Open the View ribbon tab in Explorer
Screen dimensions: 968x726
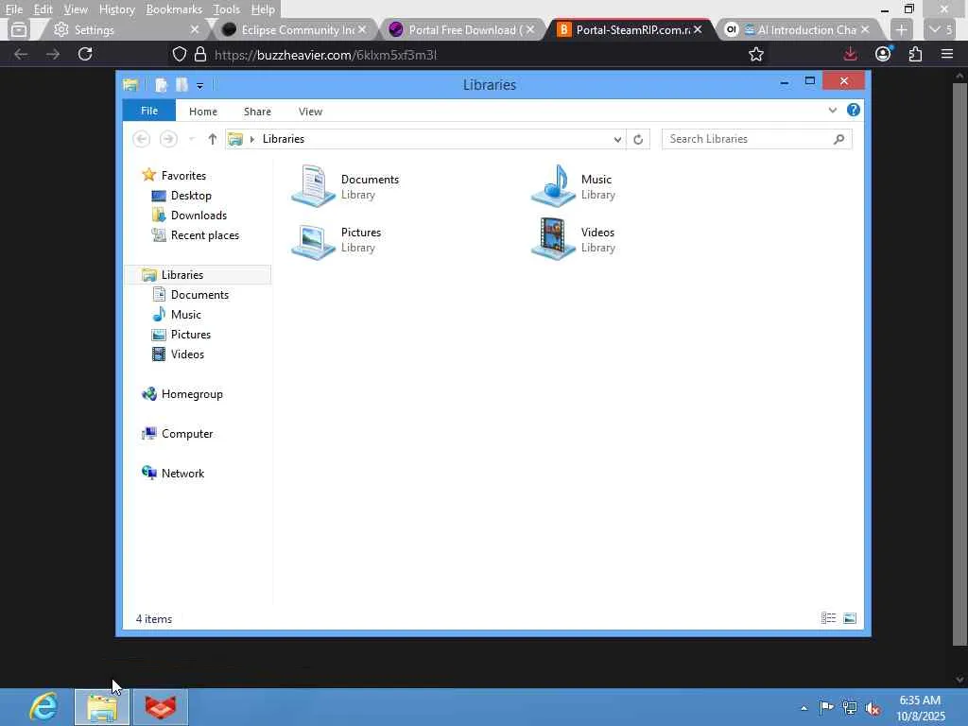point(310,112)
